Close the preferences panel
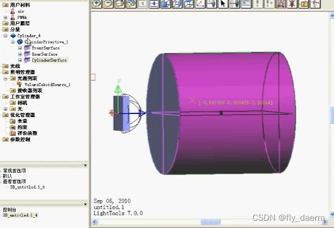Screen dimensions: 334x228 tap(85, 165)
